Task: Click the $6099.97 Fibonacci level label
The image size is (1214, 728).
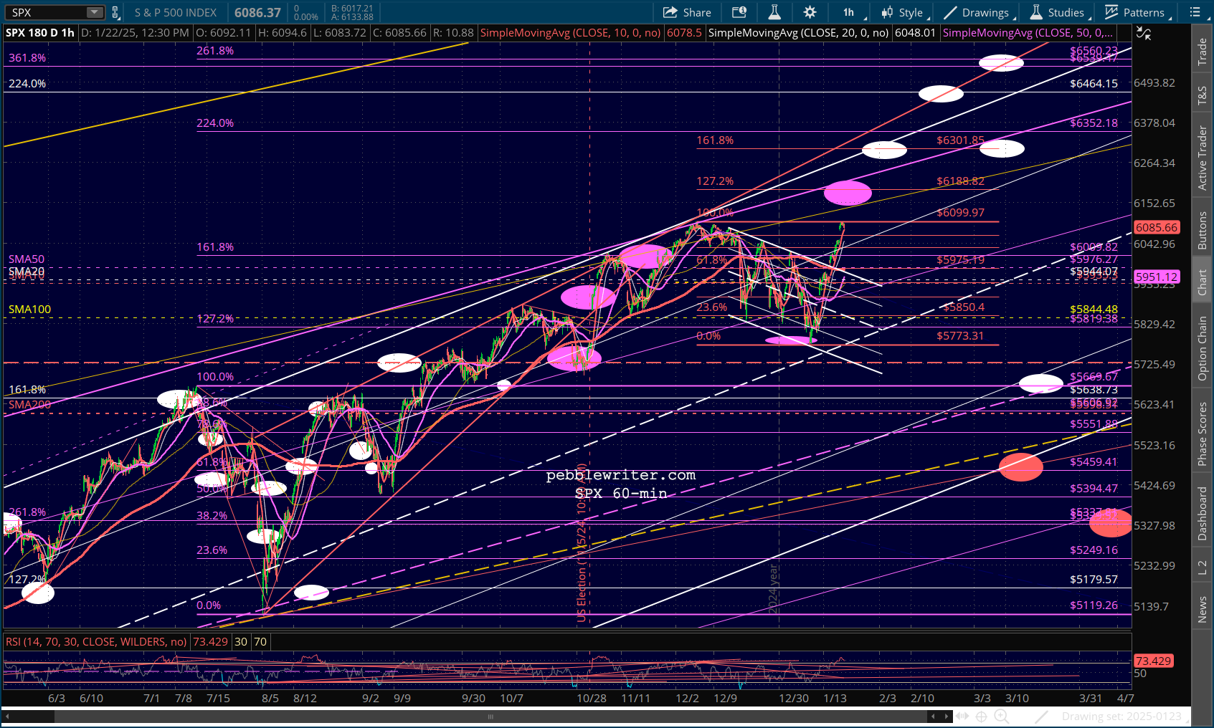Action: [x=960, y=213]
